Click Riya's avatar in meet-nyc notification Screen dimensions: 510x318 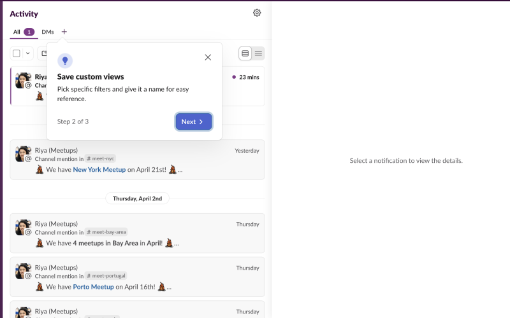coord(23,153)
